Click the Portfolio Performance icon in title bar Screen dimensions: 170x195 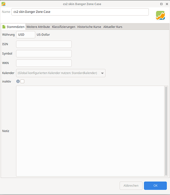click(4, 4)
